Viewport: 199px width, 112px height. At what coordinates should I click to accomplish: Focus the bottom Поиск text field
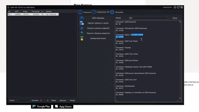[24, 100]
